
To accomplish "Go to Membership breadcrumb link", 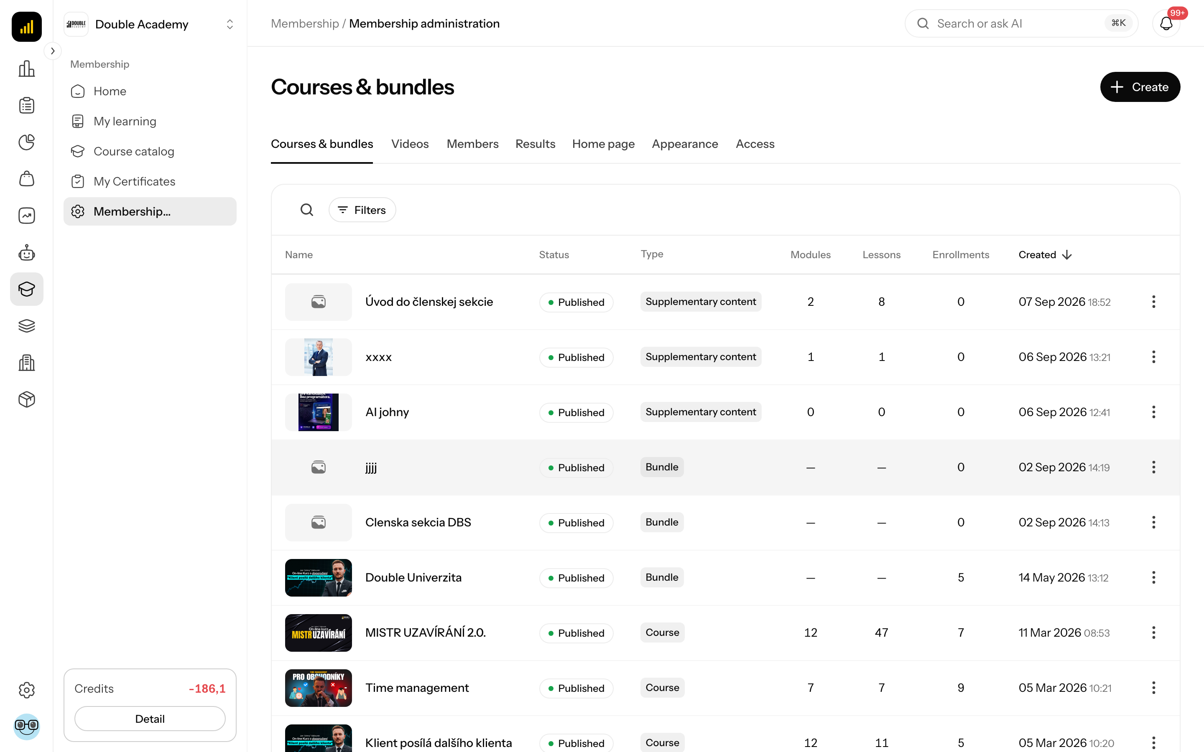I will 304,23.
